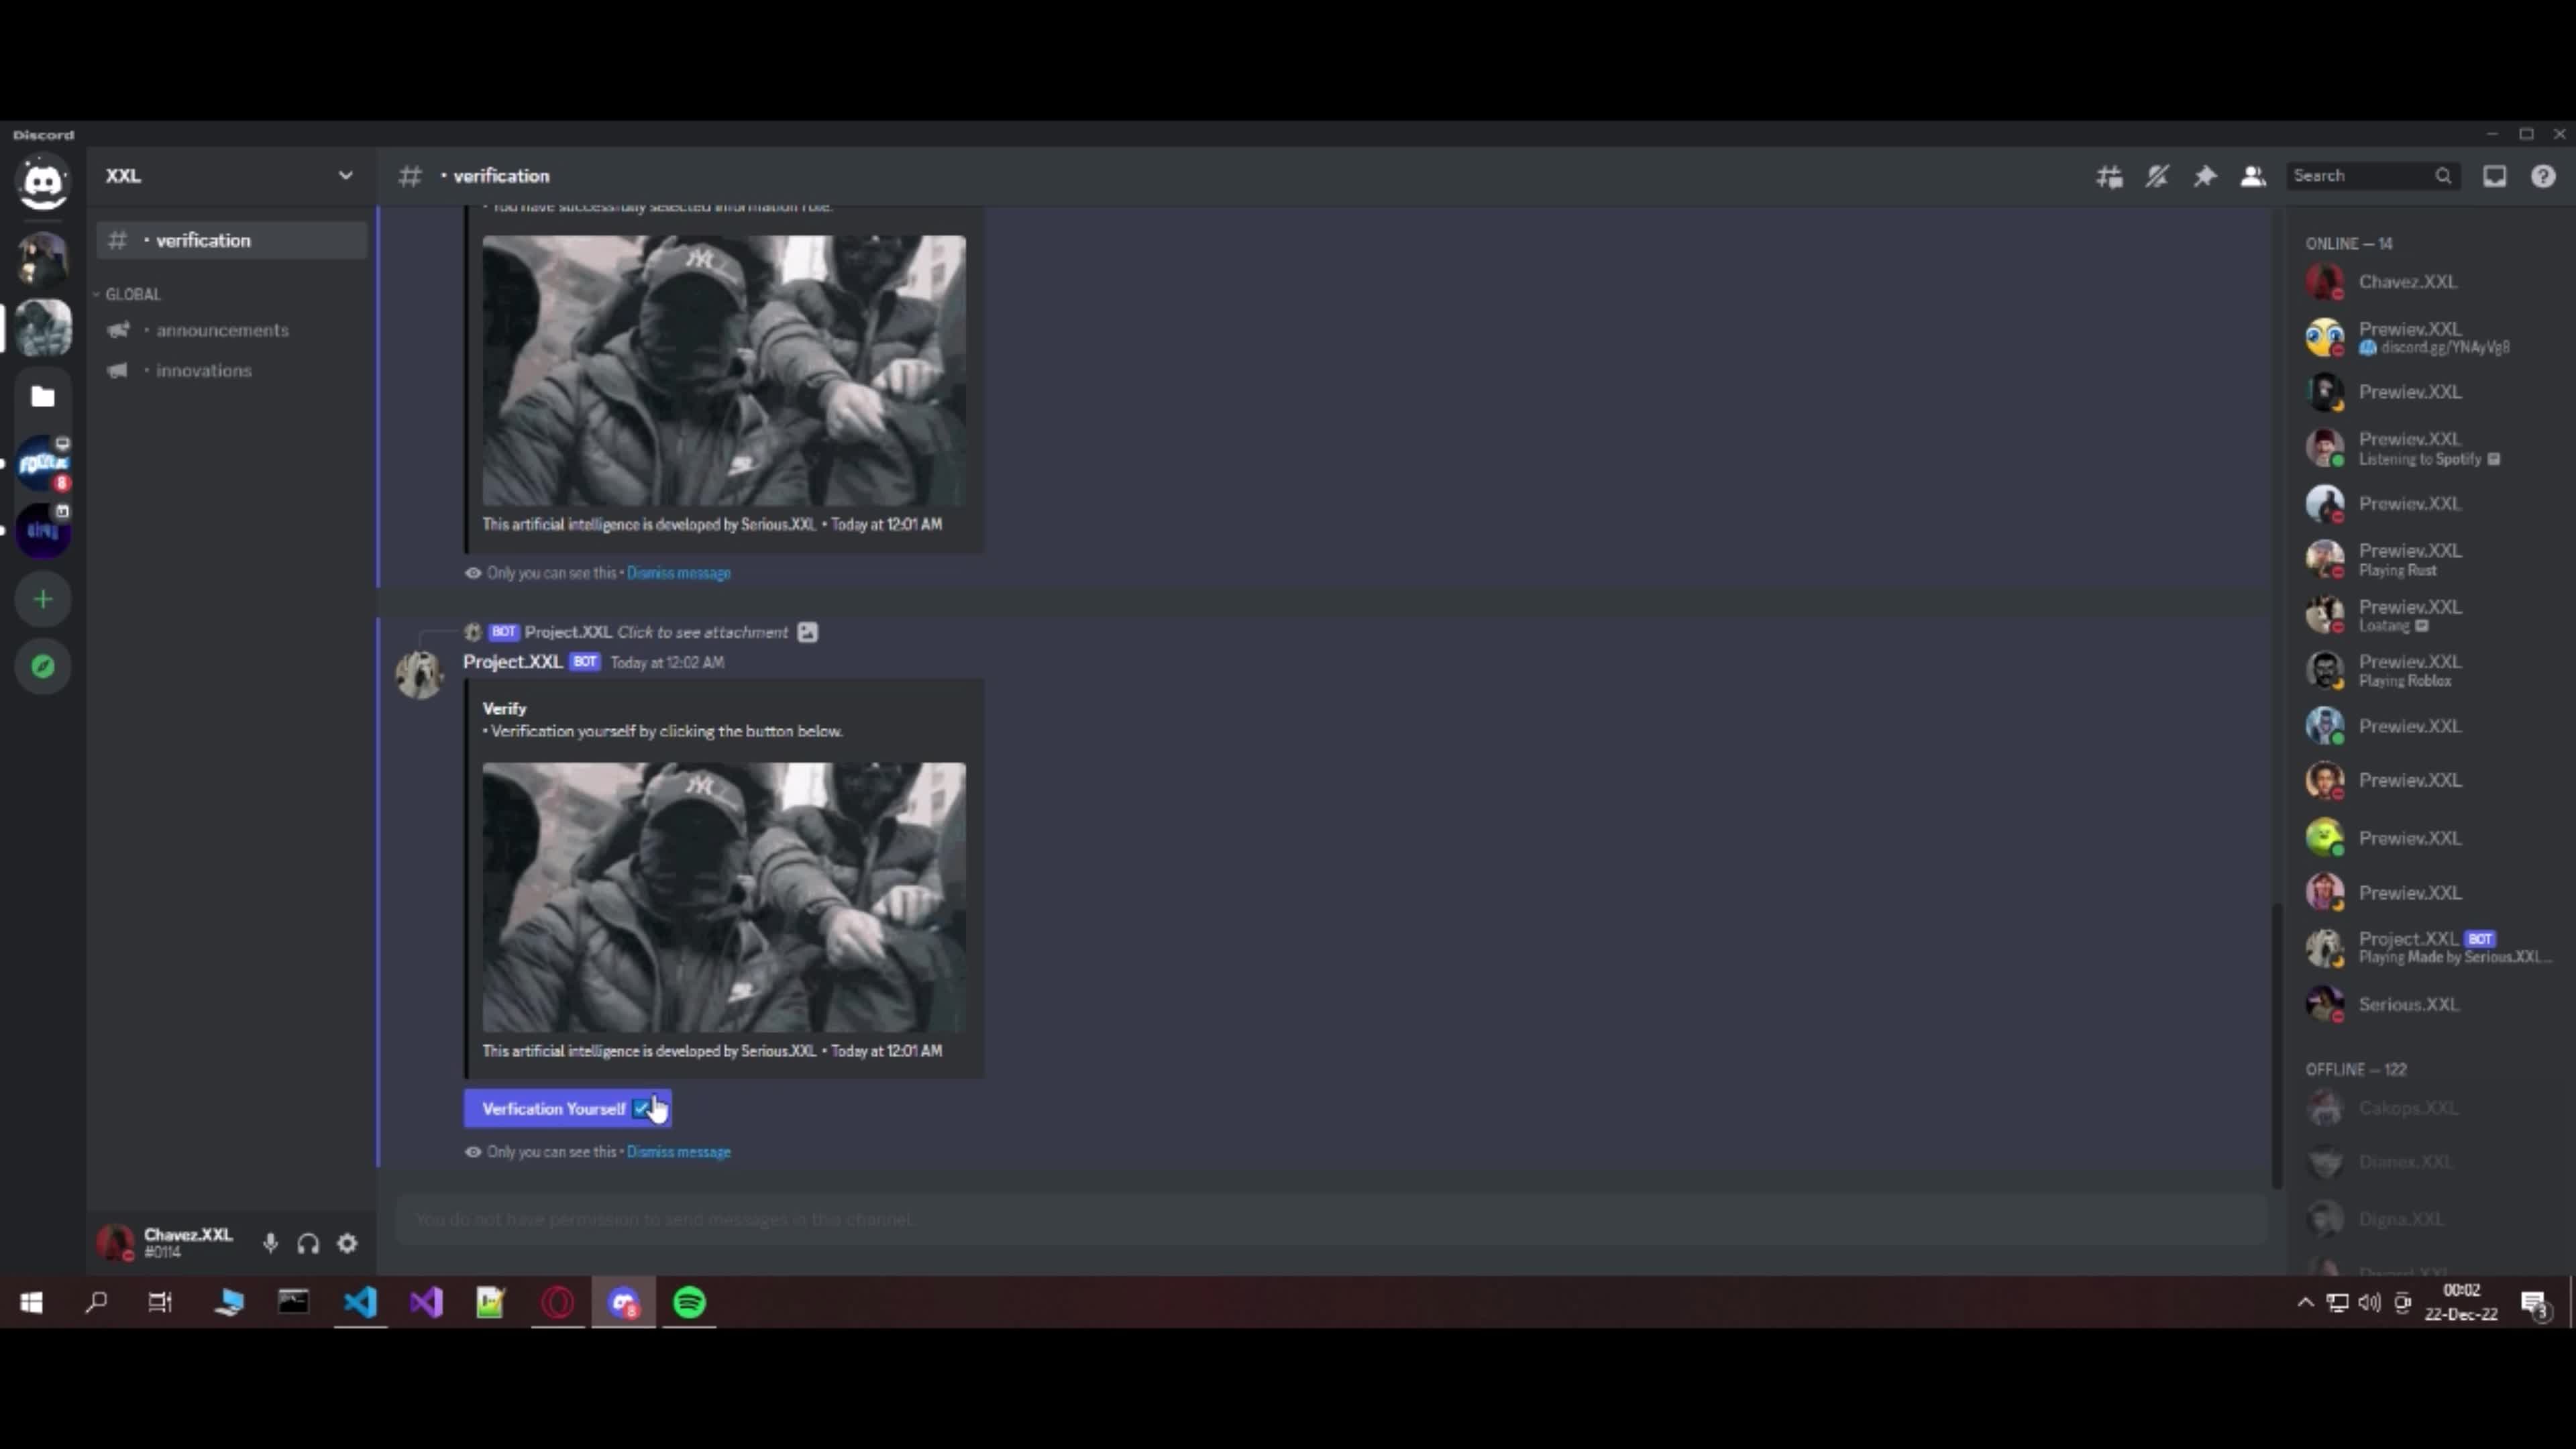Dismiss the Verify bot message
Screen dimensions: 2576x1449
point(678,1151)
